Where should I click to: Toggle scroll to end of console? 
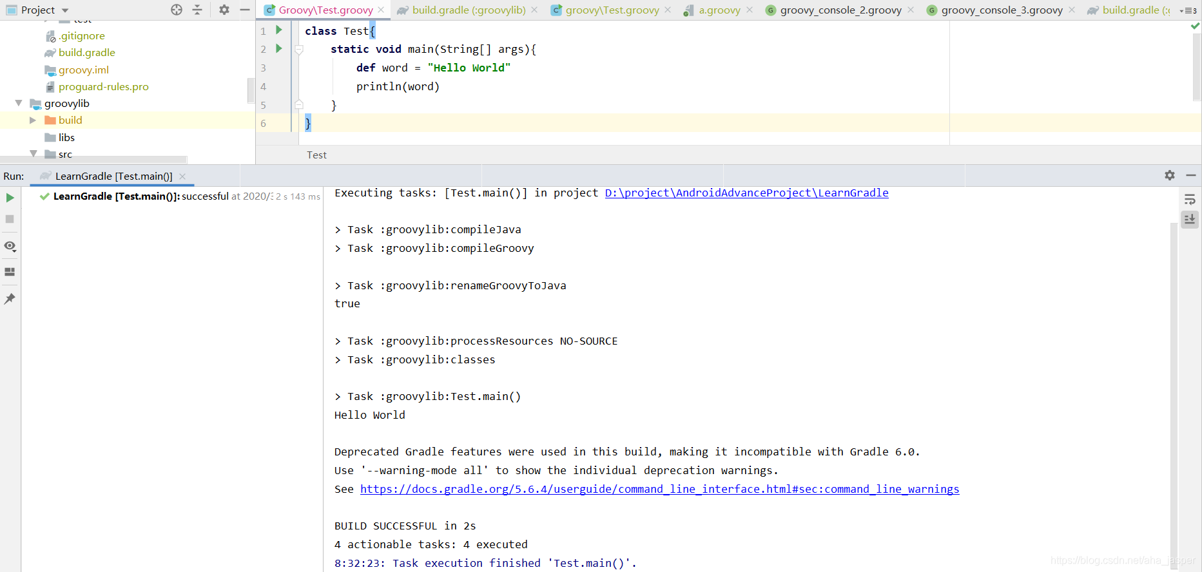(x=1190, y=220)
